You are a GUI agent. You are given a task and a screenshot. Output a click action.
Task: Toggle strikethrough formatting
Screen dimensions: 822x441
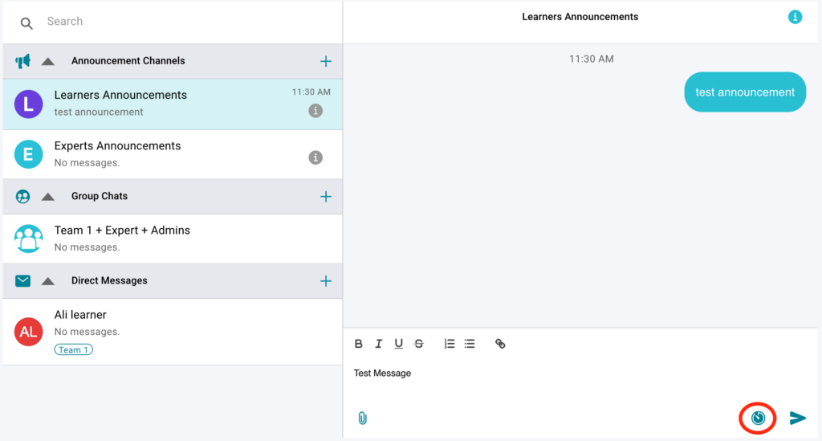click(419, 344)
